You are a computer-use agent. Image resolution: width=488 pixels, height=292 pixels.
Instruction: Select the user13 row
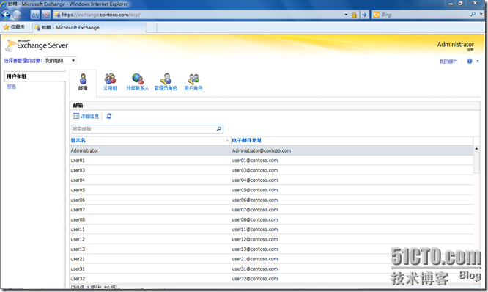click(271, 249)
